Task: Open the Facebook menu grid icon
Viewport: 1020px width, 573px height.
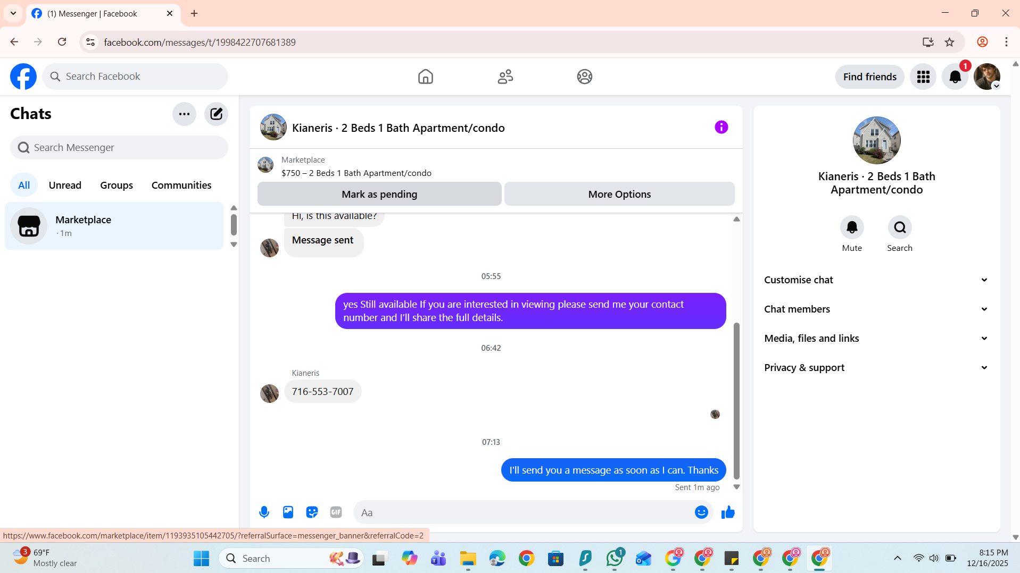Action: (x=923, y=77)
